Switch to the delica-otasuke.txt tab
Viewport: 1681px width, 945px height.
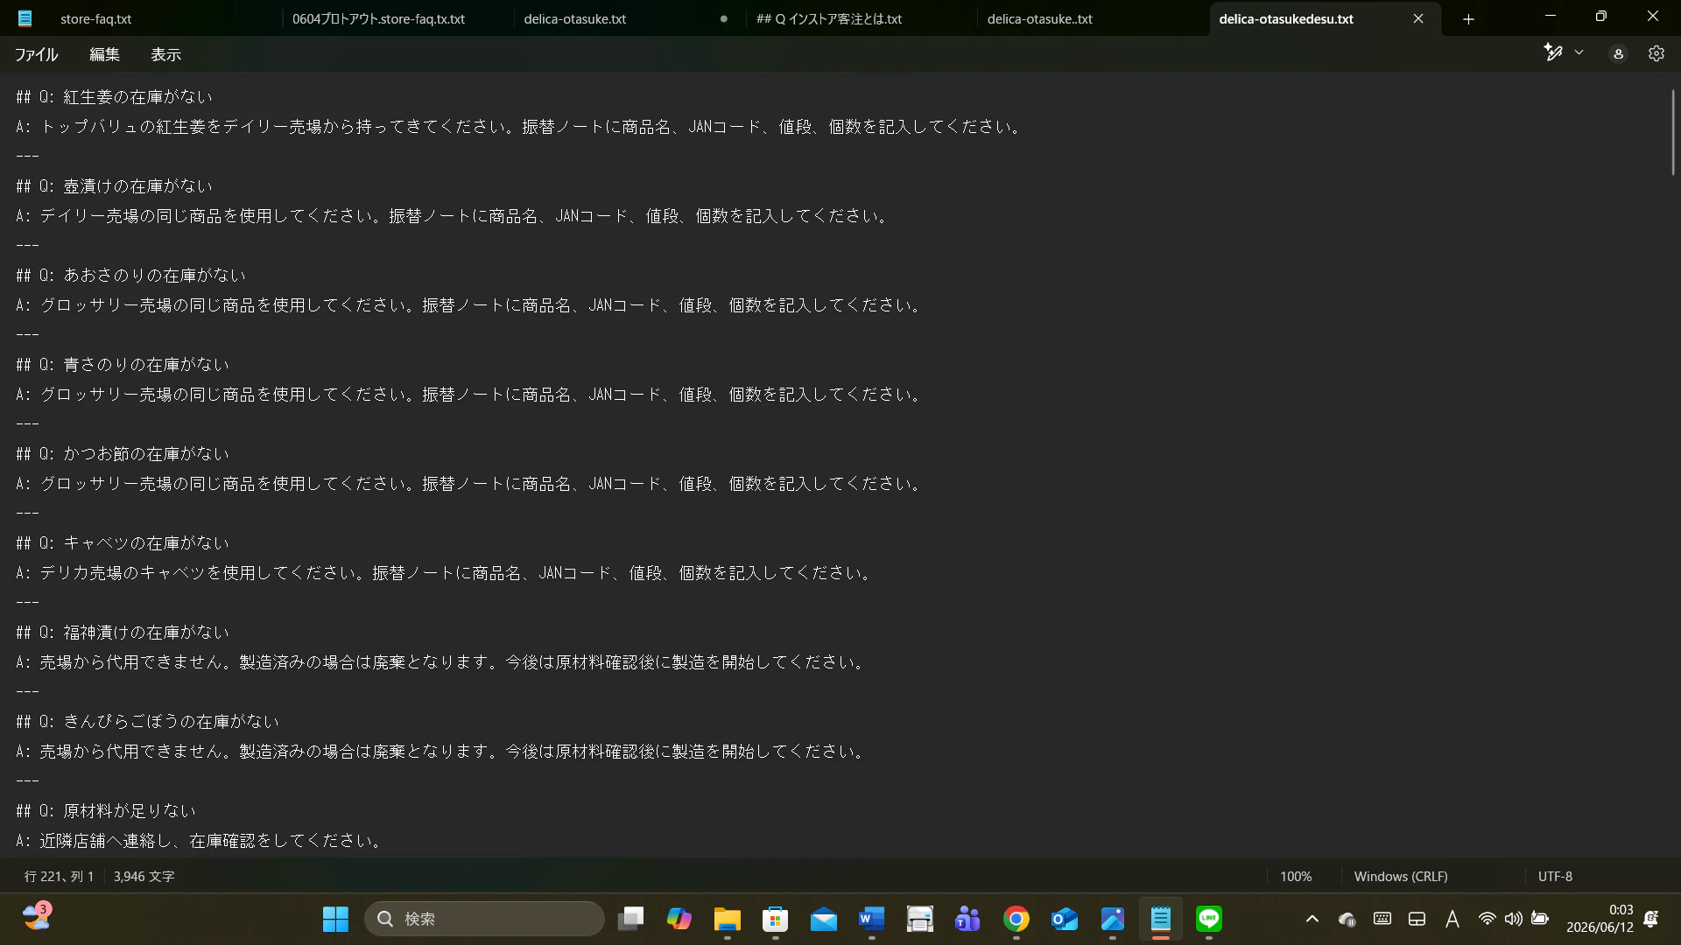[x=574, y=18]
